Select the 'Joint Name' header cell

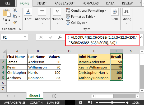click(x=94, y=57)
